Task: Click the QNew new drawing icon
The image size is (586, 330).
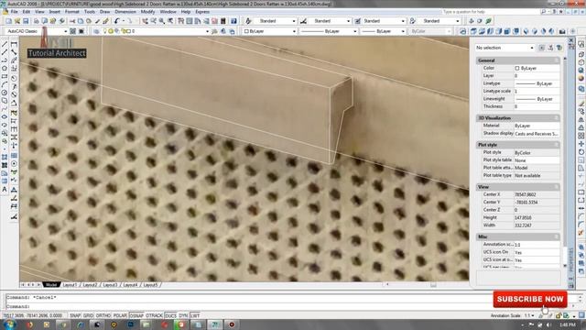Action: [x=8, y=21]
